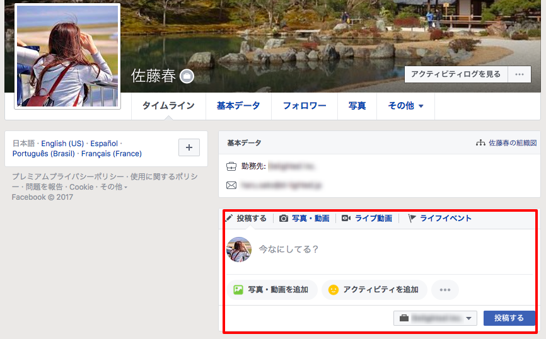Open the 写真 tab
This screenshot has width=546, height=339.
(357, 106)
